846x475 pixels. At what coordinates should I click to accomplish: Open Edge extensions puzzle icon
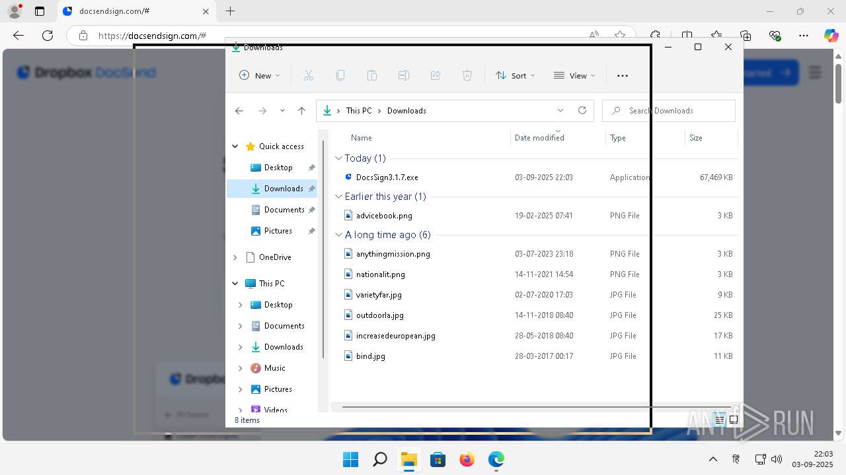tap(655, 36)
